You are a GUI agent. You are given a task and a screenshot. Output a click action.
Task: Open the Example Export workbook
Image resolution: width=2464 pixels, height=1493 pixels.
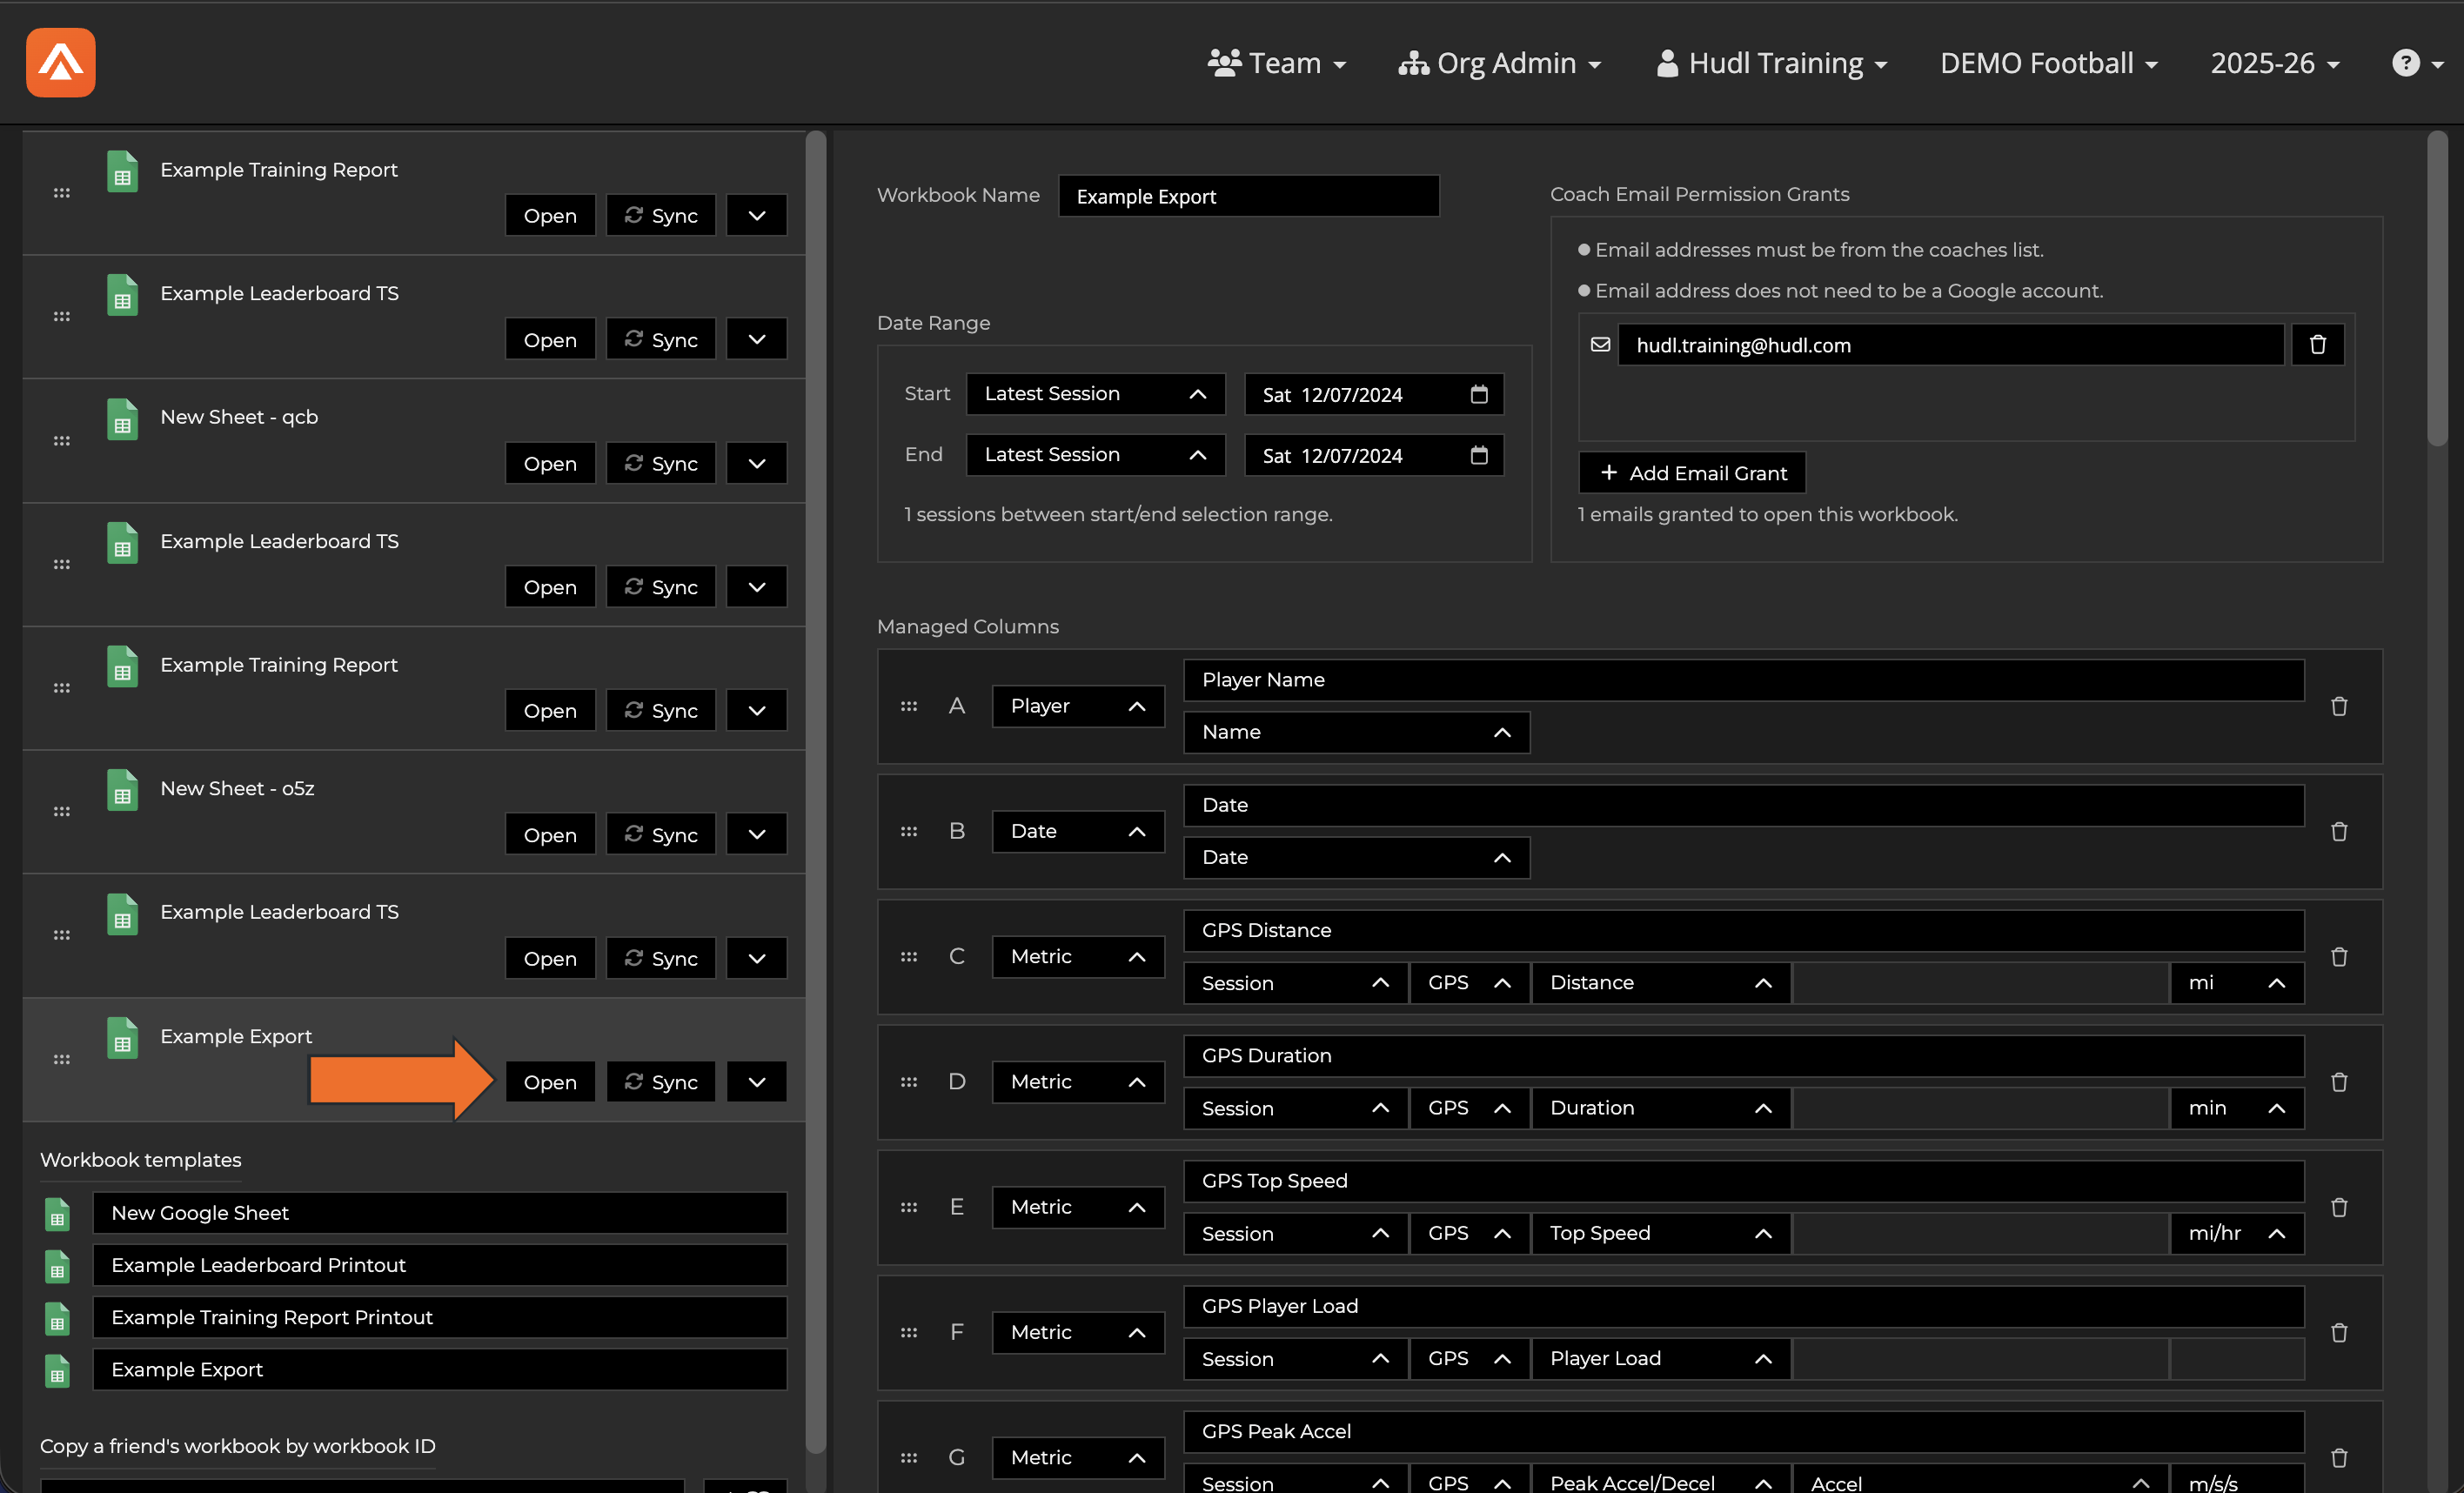pyautogui.click(x=550, y=1082)
